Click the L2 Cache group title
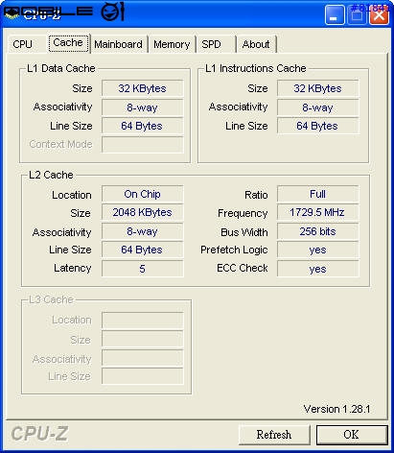394x453 pixels. click(51, 175)
